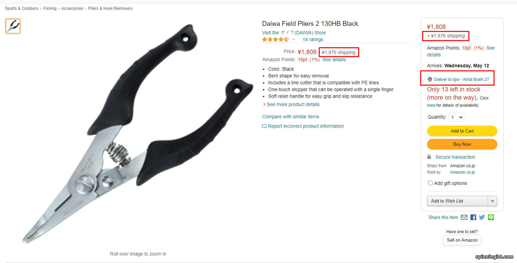The width and height of the screenshot is (517, 263).
Task: Expand the Add to Wish List arrow
Action: coord(493,201)
